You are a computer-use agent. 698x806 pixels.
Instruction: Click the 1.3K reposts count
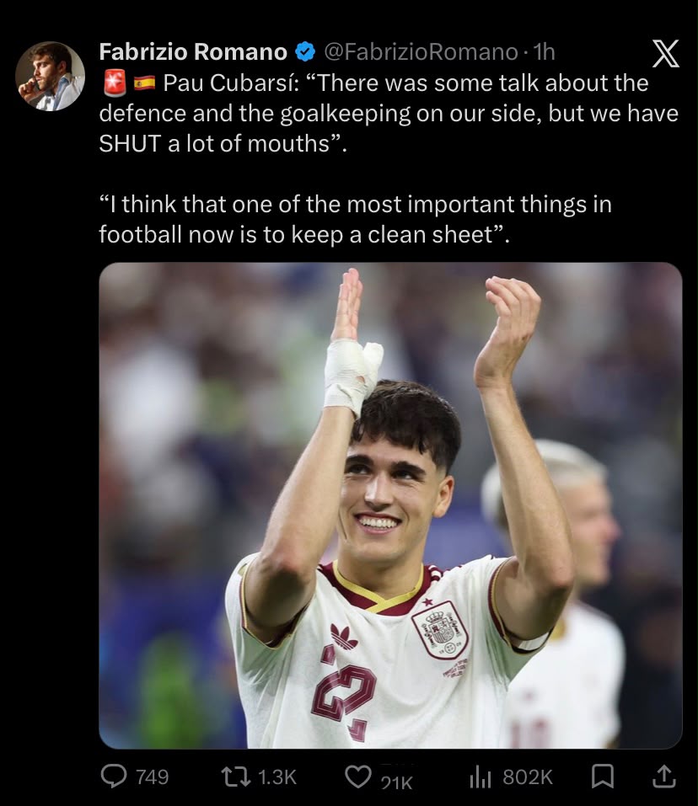coord(277,777)
